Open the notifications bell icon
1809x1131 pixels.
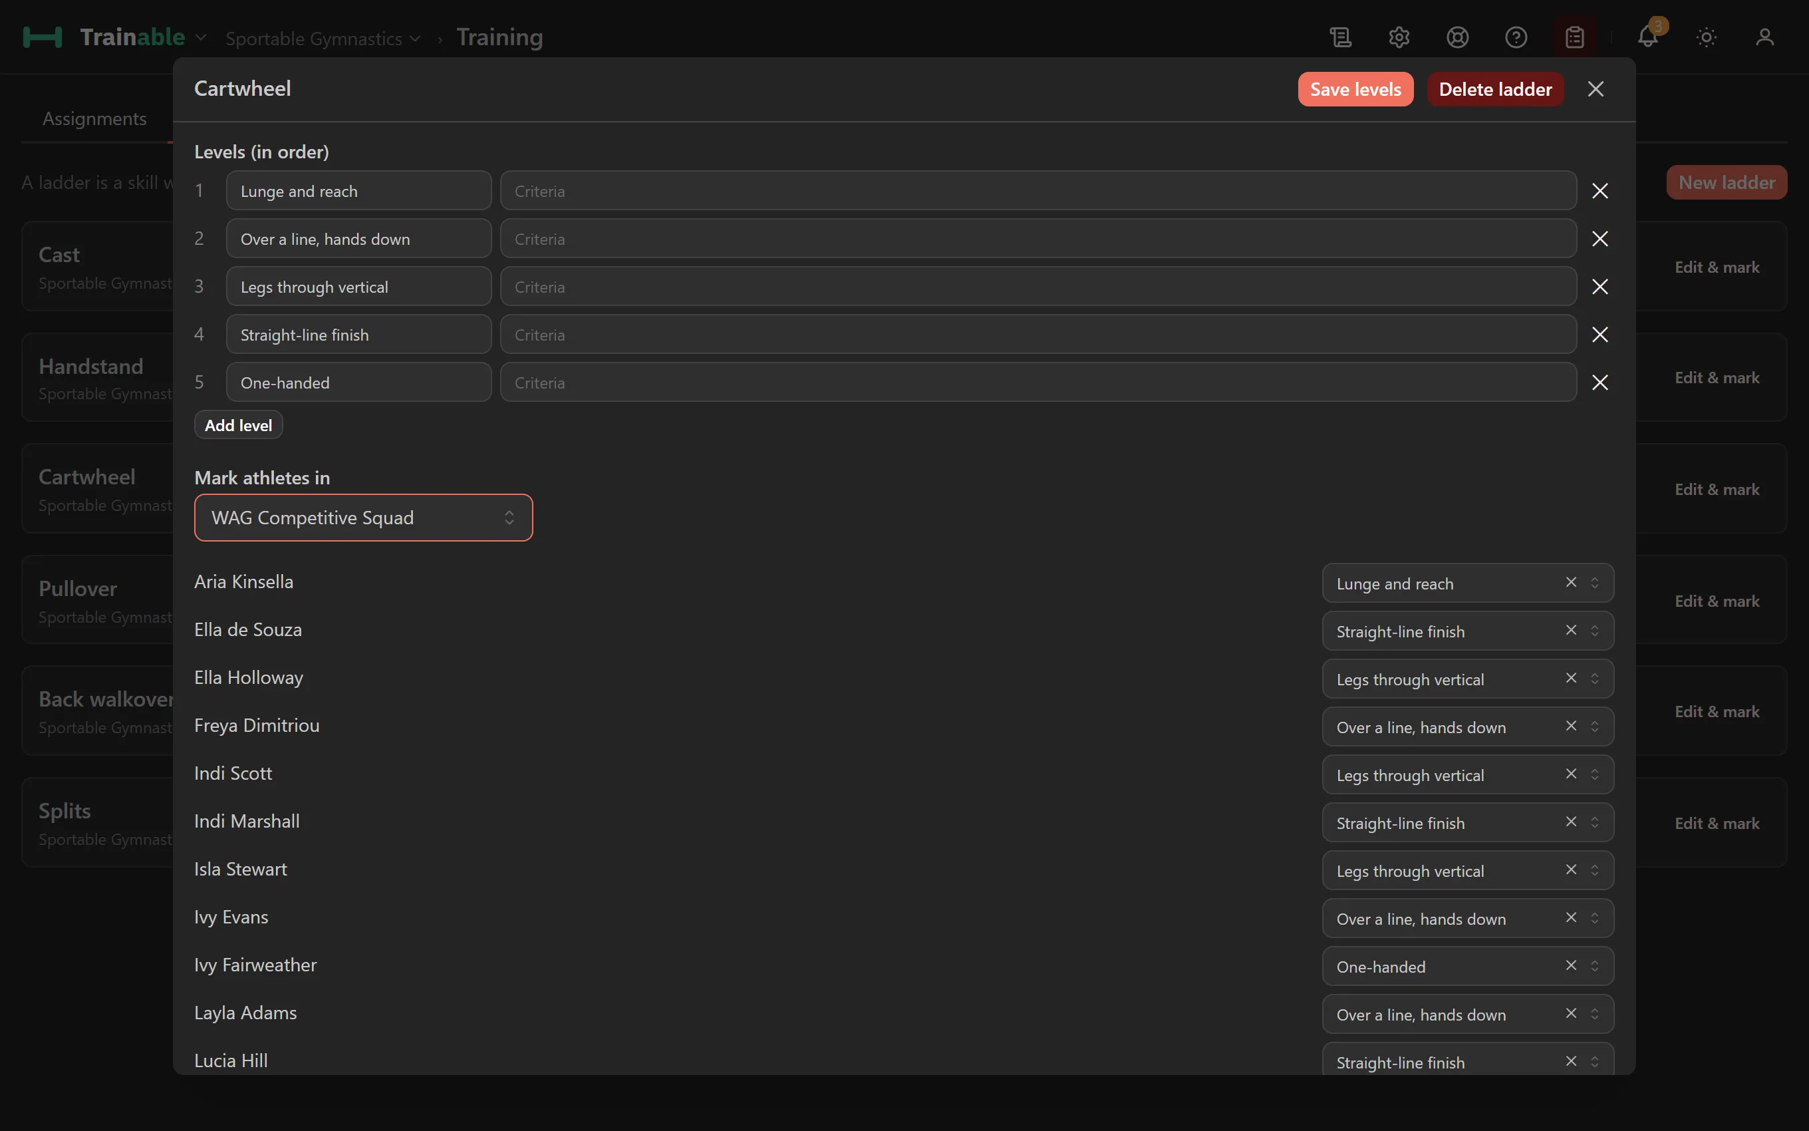pyautogui.click(x=1647, y=37)
